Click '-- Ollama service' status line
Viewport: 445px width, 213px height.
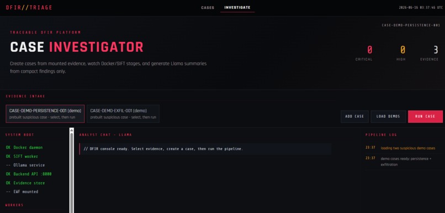[x=25, y=165]
